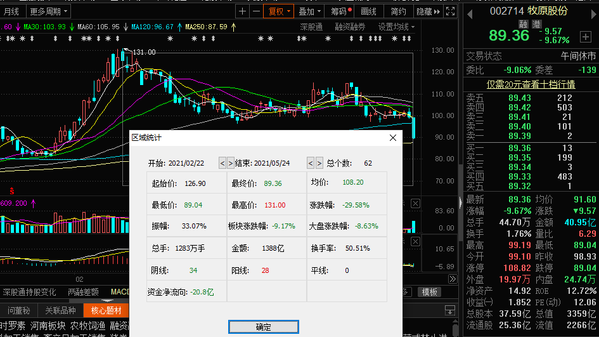The image size is (599, 337).
Task: Click the fullscreen expand icon in chart toolbar
Action: (450, 11)
